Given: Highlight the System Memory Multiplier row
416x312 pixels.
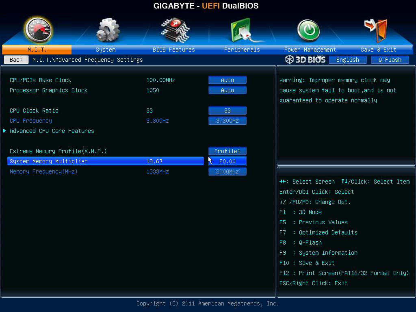Looking at the screenshot, I should [x=105, y=161].
